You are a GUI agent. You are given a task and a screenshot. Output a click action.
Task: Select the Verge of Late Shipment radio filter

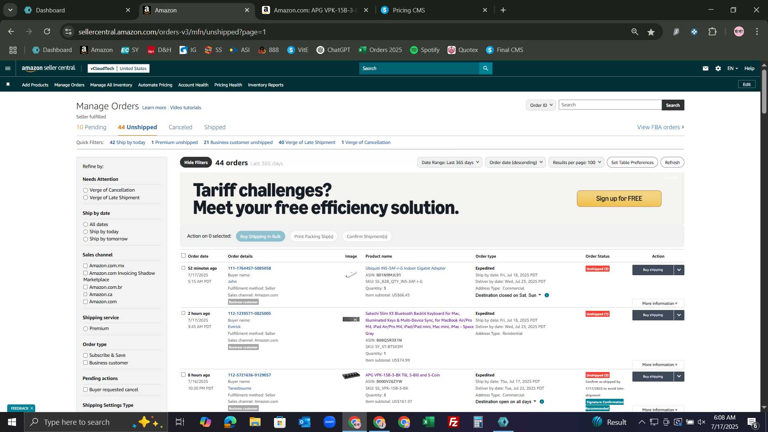click(x=85, y=198)
